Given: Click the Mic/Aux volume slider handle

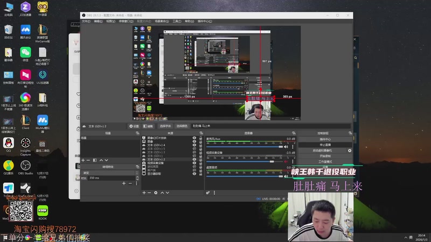Looking at the screenshot, I should (281, 147).
